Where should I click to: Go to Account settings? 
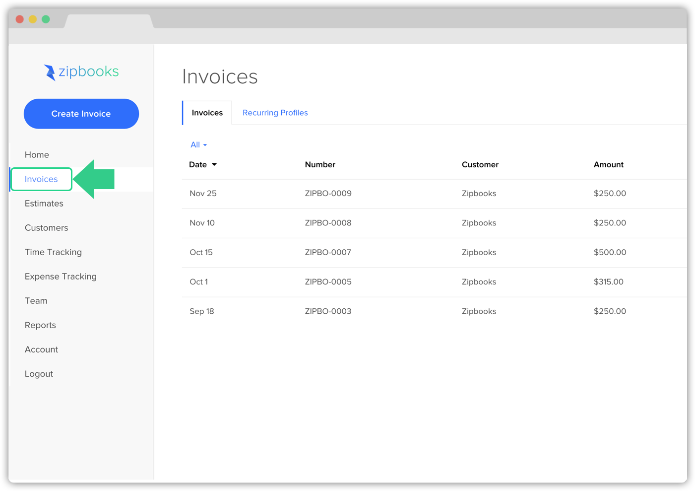[42, 350]
